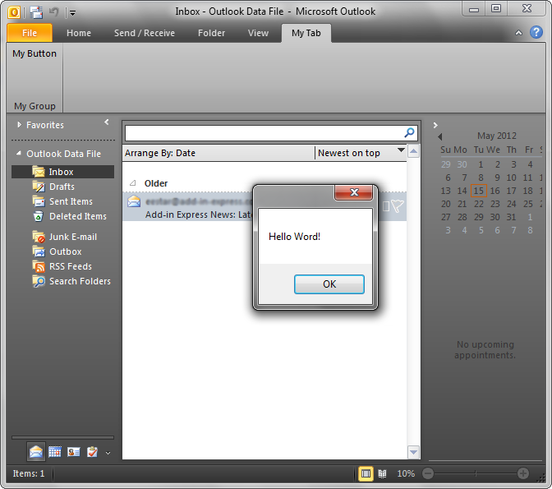Click OK in the Hello Word dialog
Viewport: 552px width, 489px height.
tap(329, 284)
